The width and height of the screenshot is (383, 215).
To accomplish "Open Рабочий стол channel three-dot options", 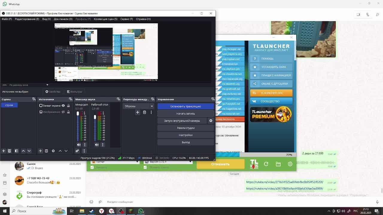I will click(x=103, y=145).
